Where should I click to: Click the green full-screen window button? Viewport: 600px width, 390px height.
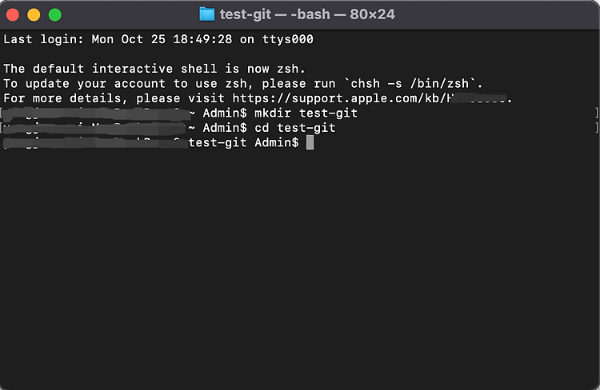55,15
